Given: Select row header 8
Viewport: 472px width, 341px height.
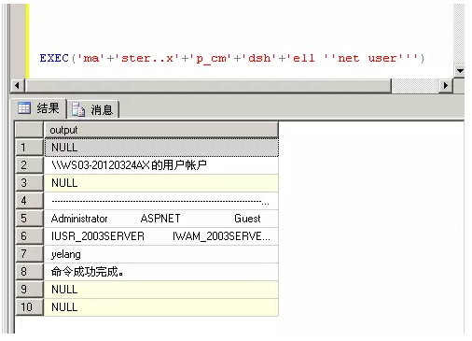Looking at the screenshot, I should [29, 272].
